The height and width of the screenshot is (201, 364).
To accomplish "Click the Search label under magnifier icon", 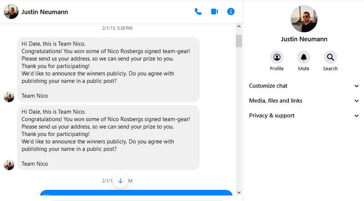I will [330, 69].
